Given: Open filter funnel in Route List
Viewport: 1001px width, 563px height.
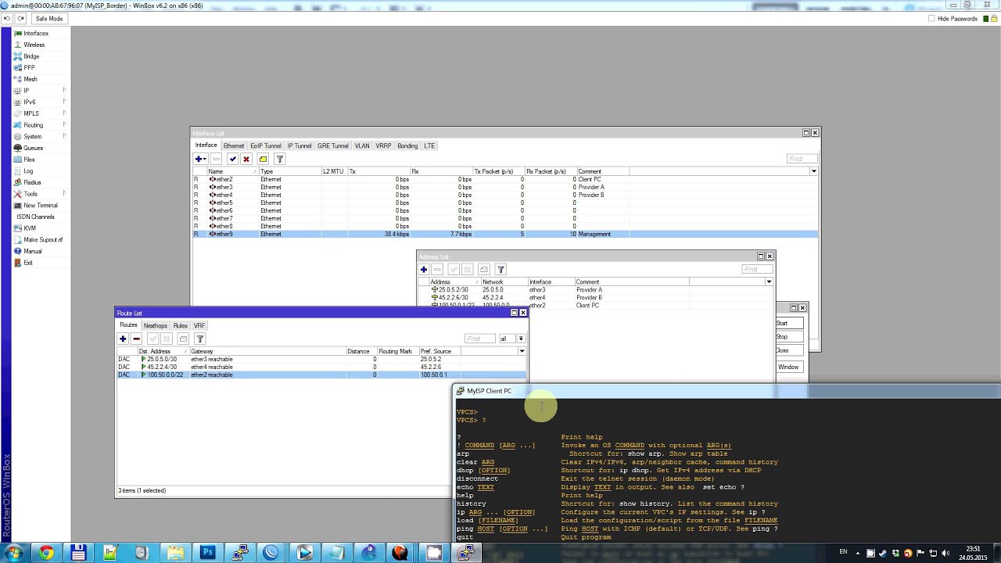Looking at the screenshot, I should (200, 339).
